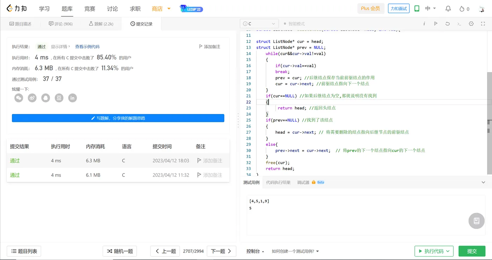The width and height of the screenshot is (492, 260).
Task: Select the 测试用例 tab
Action: 251,182
